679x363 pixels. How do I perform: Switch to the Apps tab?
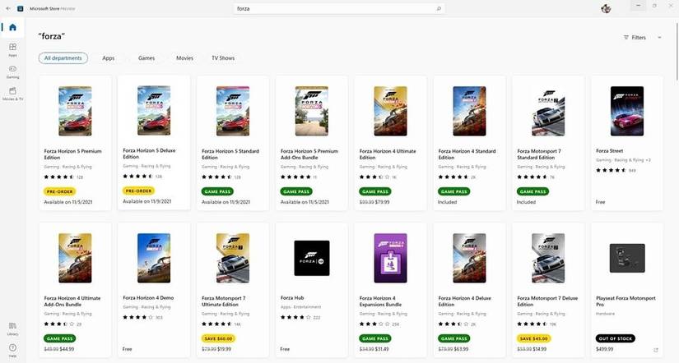click(109, 58)
